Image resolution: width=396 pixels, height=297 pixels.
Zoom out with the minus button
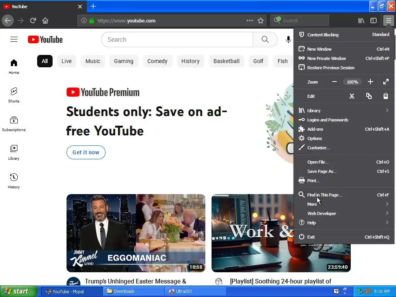click(335, 82)
